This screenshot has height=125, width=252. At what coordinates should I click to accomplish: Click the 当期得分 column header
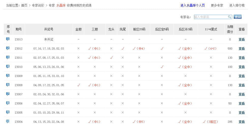coord(230,29)
